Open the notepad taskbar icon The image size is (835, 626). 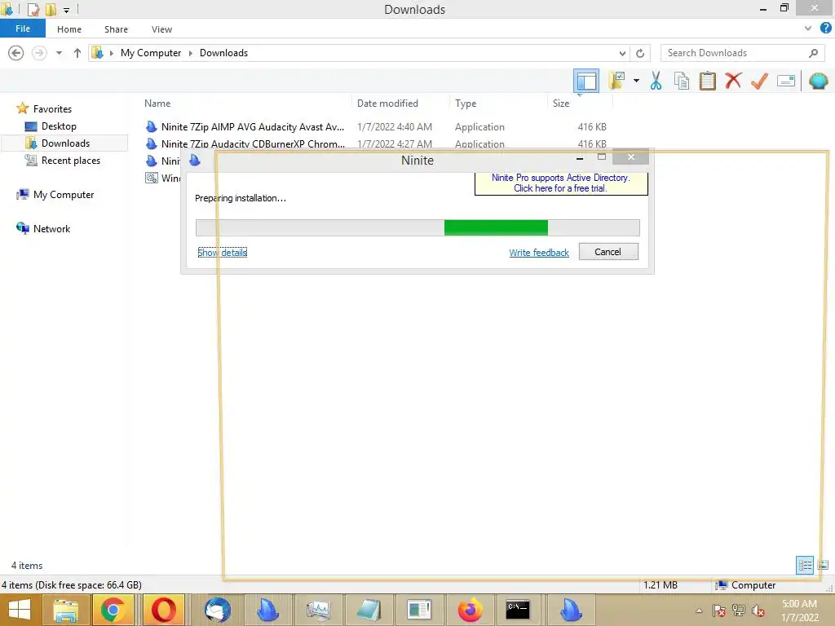[x=369, y=610]
